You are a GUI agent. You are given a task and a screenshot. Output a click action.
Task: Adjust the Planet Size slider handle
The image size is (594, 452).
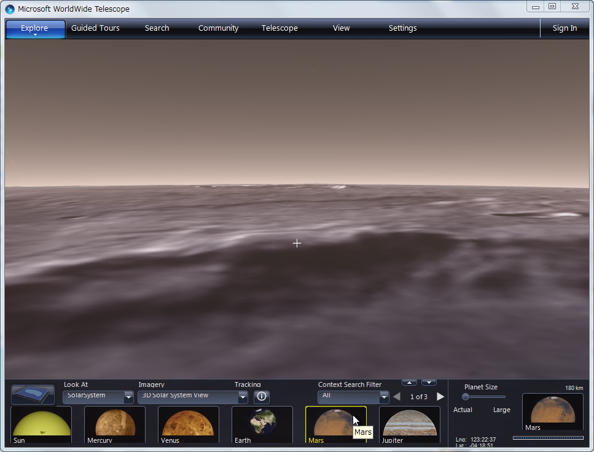pos(466,397)
